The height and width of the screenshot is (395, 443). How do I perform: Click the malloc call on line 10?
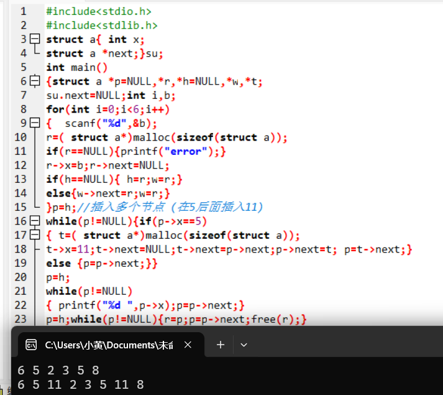pyautogui.click(x=210, y=137)
